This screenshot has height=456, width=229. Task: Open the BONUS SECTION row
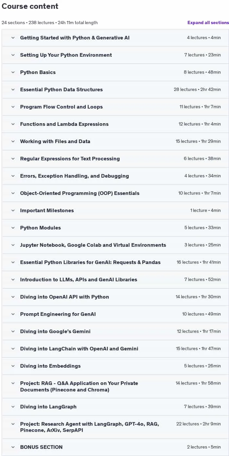click(115, 447)
